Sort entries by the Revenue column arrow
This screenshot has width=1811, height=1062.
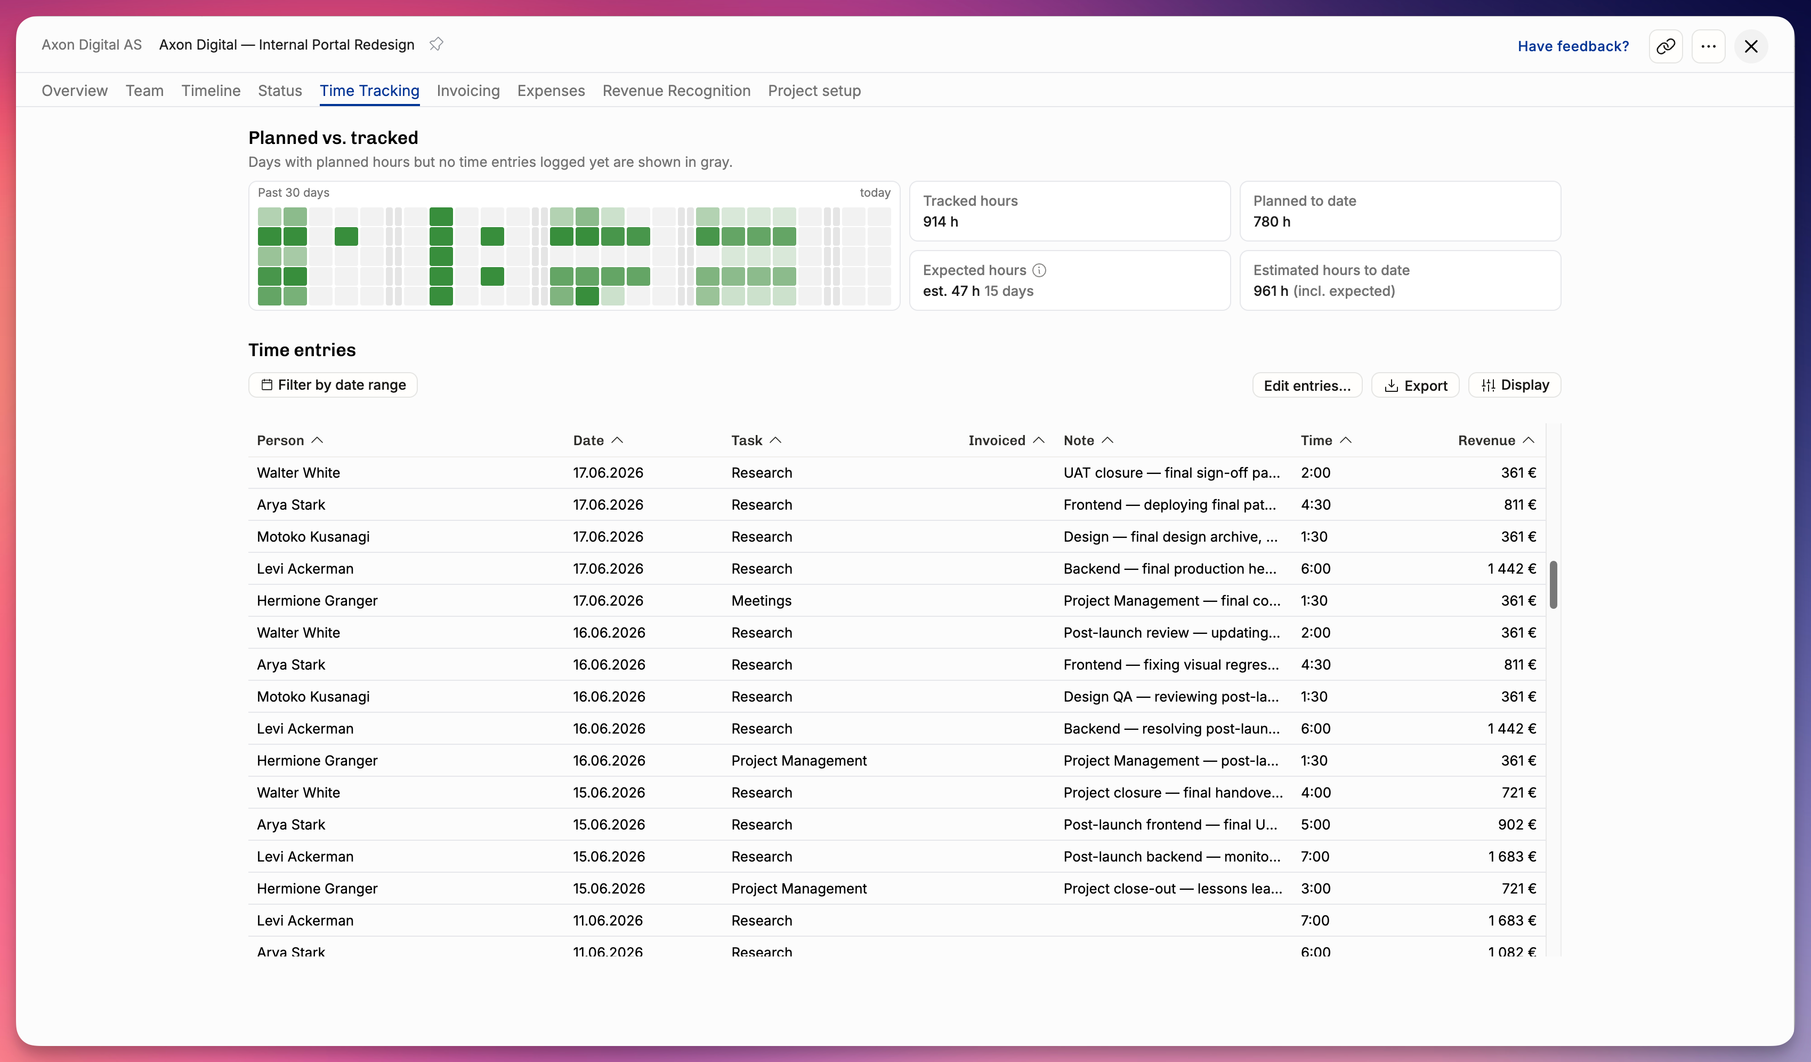[x=1529, y=440]
